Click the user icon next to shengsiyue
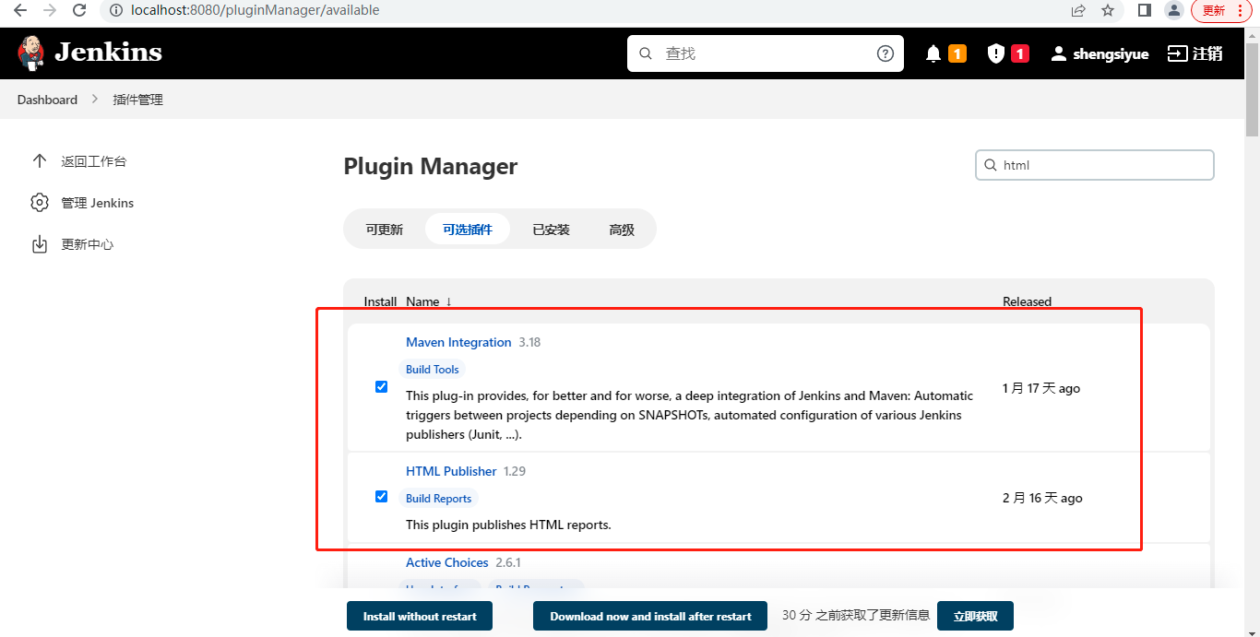 pos(1059,53)
